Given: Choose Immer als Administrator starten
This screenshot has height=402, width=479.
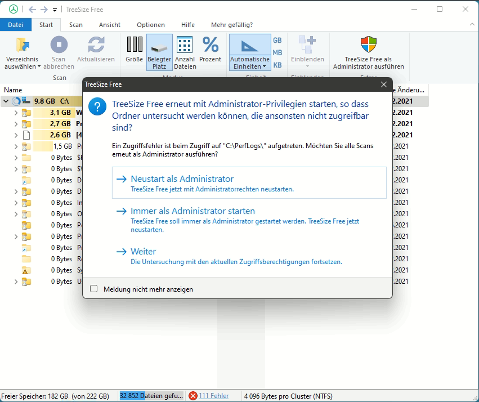Looking at the screenshot, I should click(x=249, y=220).
